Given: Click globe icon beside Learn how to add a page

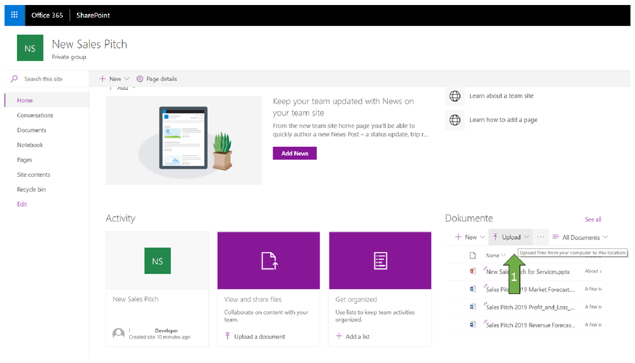Looking at the screenshot, I should tap(454, 120).
